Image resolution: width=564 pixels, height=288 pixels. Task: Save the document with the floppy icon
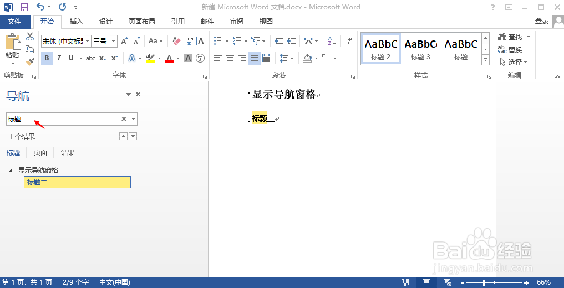(24, 7)
